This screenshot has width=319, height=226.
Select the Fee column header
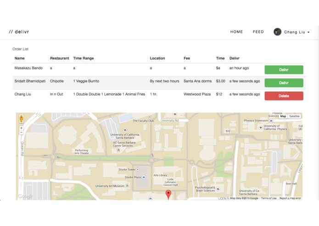coord(187,58)
